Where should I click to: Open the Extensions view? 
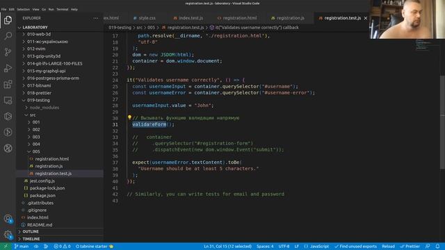coord(8,84)
